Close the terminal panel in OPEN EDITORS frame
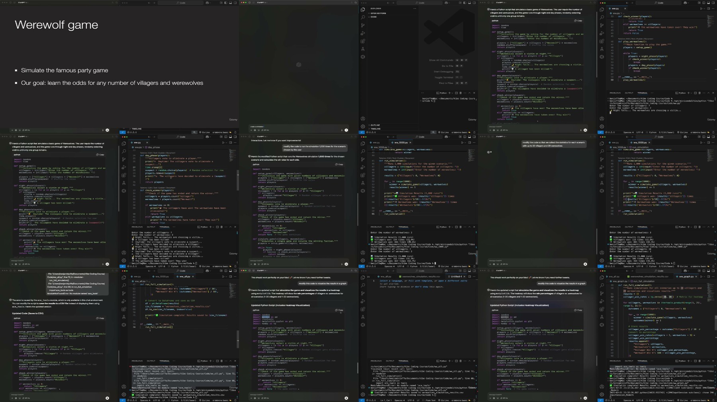 point(474,93)
